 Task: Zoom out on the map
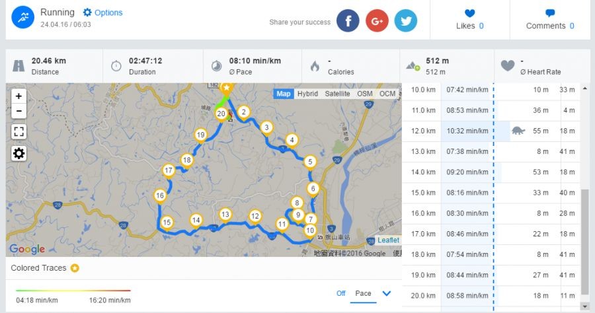coord(19,111)
